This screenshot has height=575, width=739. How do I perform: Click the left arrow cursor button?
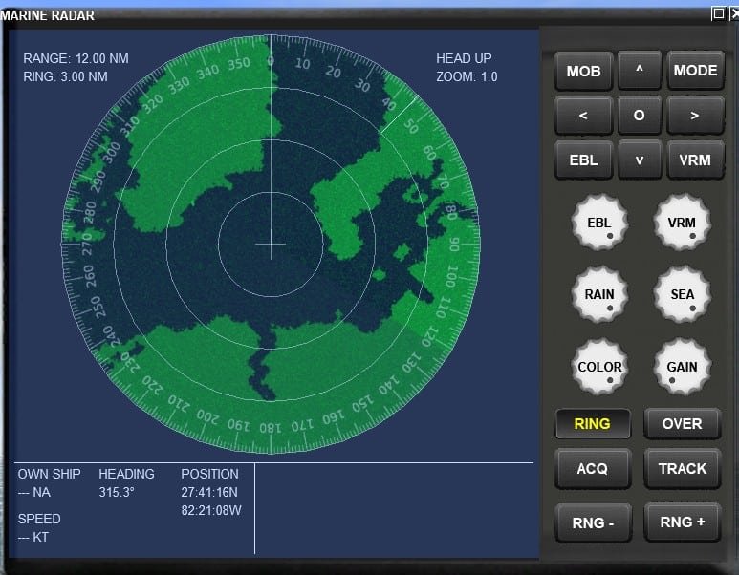(x=583, y=116)
